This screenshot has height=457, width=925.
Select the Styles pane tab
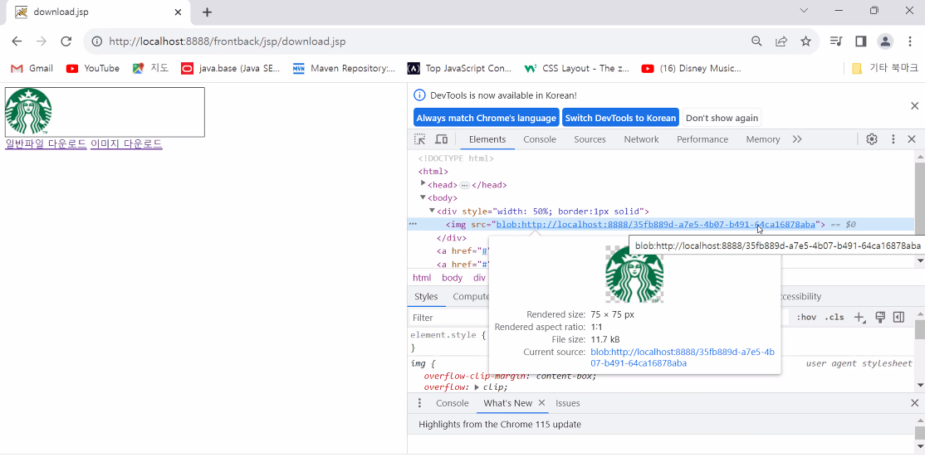426,296
